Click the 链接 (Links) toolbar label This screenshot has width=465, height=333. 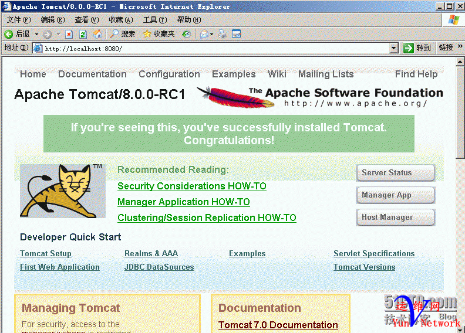446,47
